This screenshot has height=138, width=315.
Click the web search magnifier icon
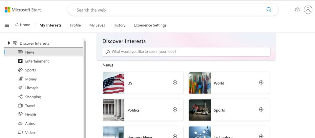click(269, 10)
